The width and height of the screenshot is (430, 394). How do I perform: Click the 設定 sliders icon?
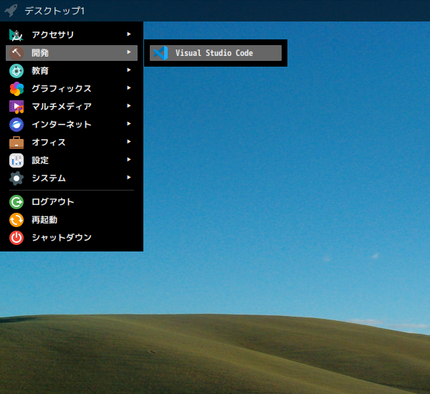16,160
